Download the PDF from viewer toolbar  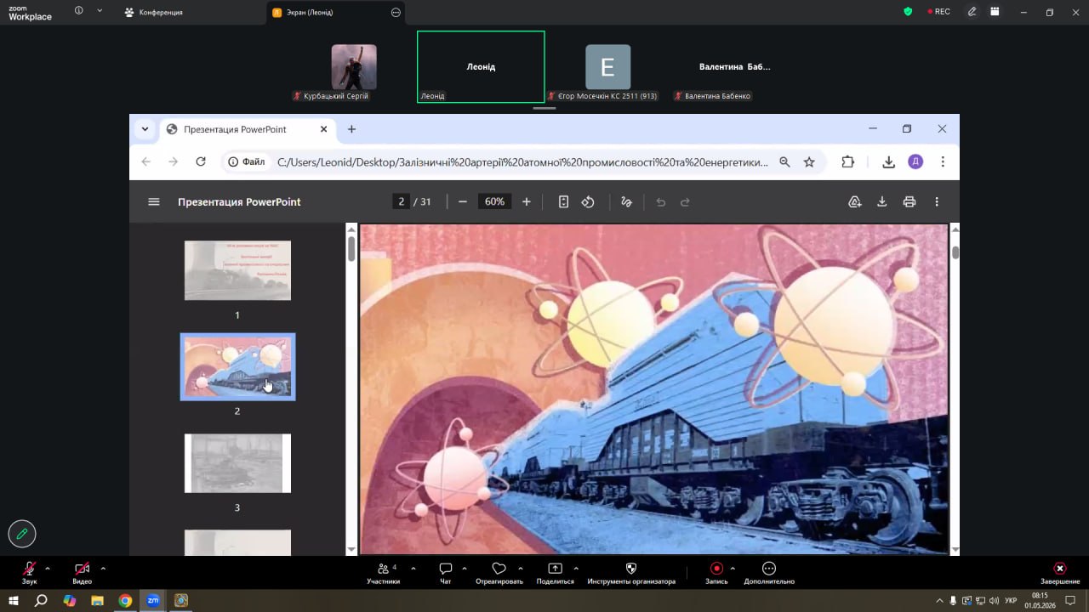[x=882, y=202]
